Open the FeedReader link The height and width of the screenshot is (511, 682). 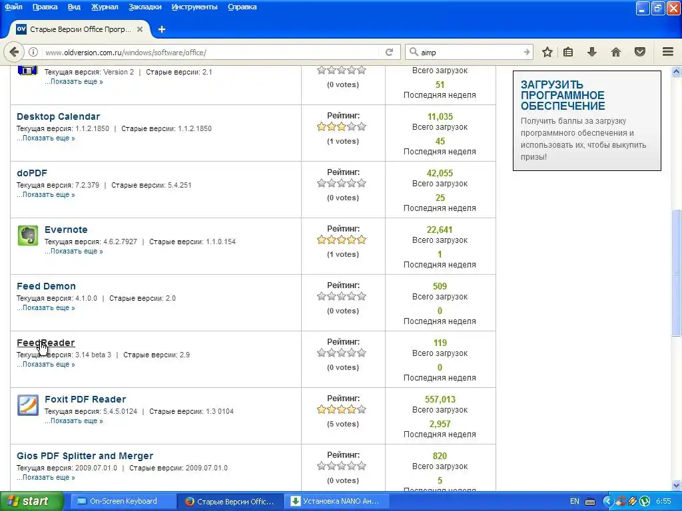pyautogui.click(x=46, y=343)
